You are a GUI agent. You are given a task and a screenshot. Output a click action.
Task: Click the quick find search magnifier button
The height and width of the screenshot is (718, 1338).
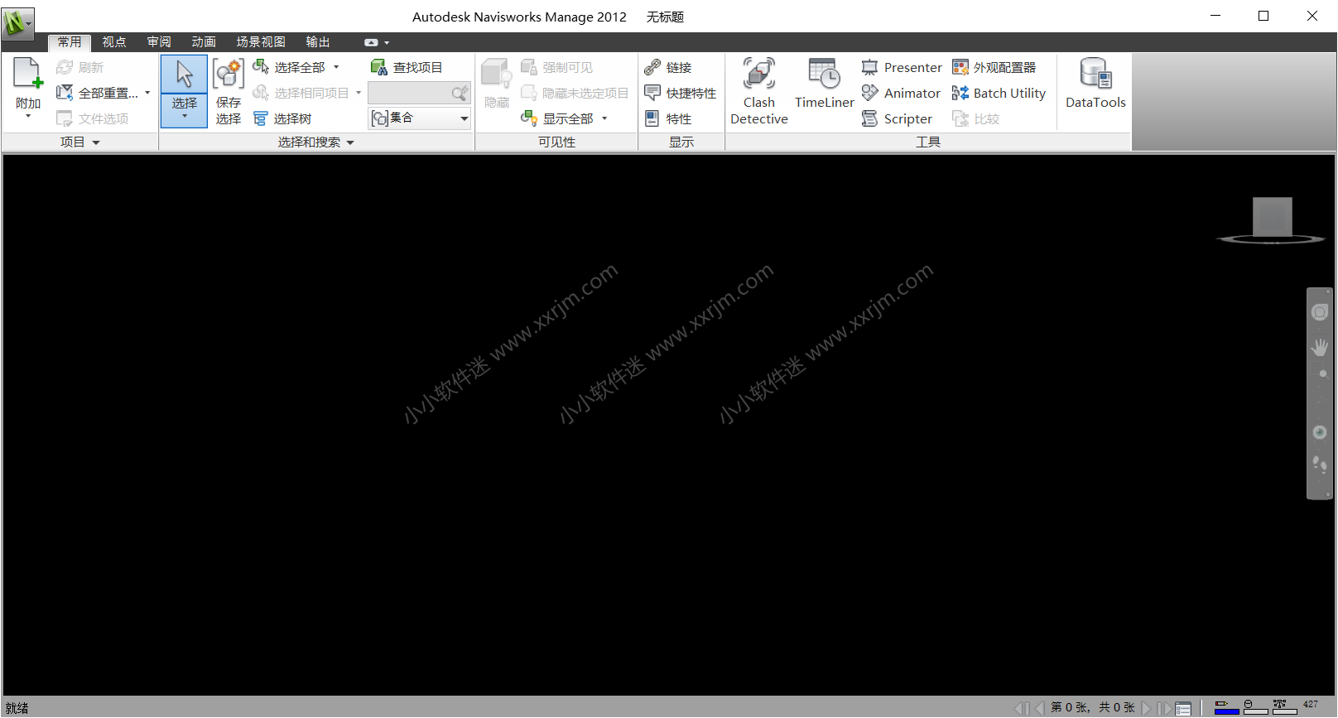point(460,93)
